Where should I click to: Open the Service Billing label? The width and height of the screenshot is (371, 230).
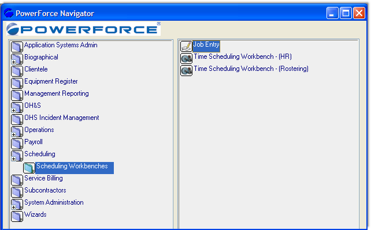click(x=43, y=178)
